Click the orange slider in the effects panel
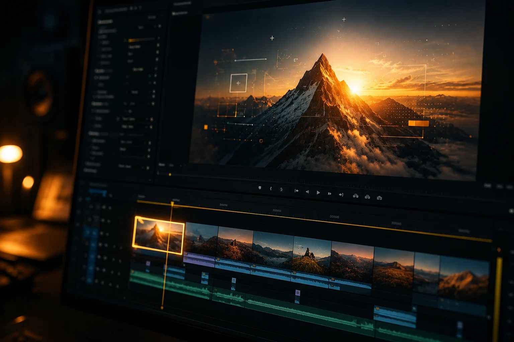 [x=141, y=40]
